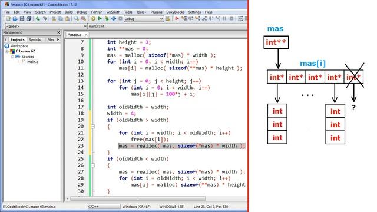Select main.c in the project tree
This screenshot has width=377, height=212.
[x=32, y=62]
